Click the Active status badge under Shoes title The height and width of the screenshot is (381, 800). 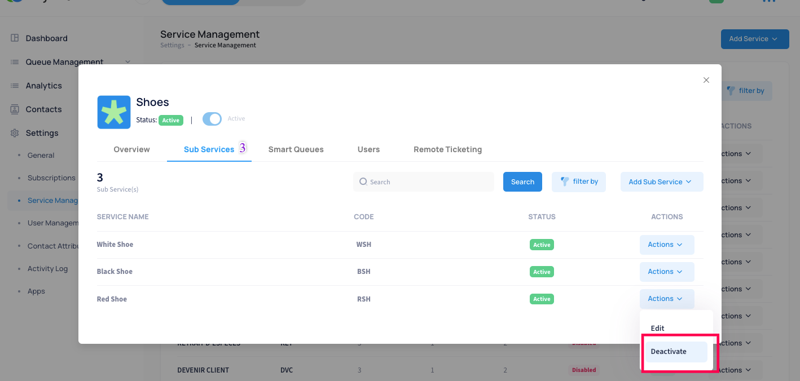[x=170, y=120]
